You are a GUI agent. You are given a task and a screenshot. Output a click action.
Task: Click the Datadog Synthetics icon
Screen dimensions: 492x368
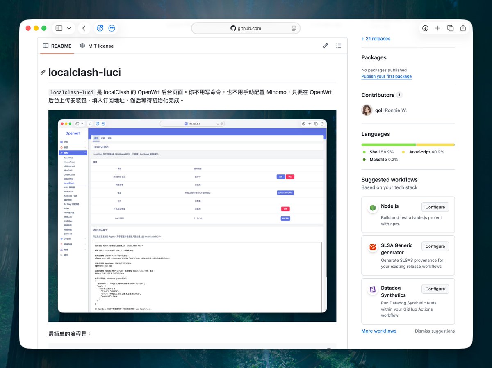373,290
